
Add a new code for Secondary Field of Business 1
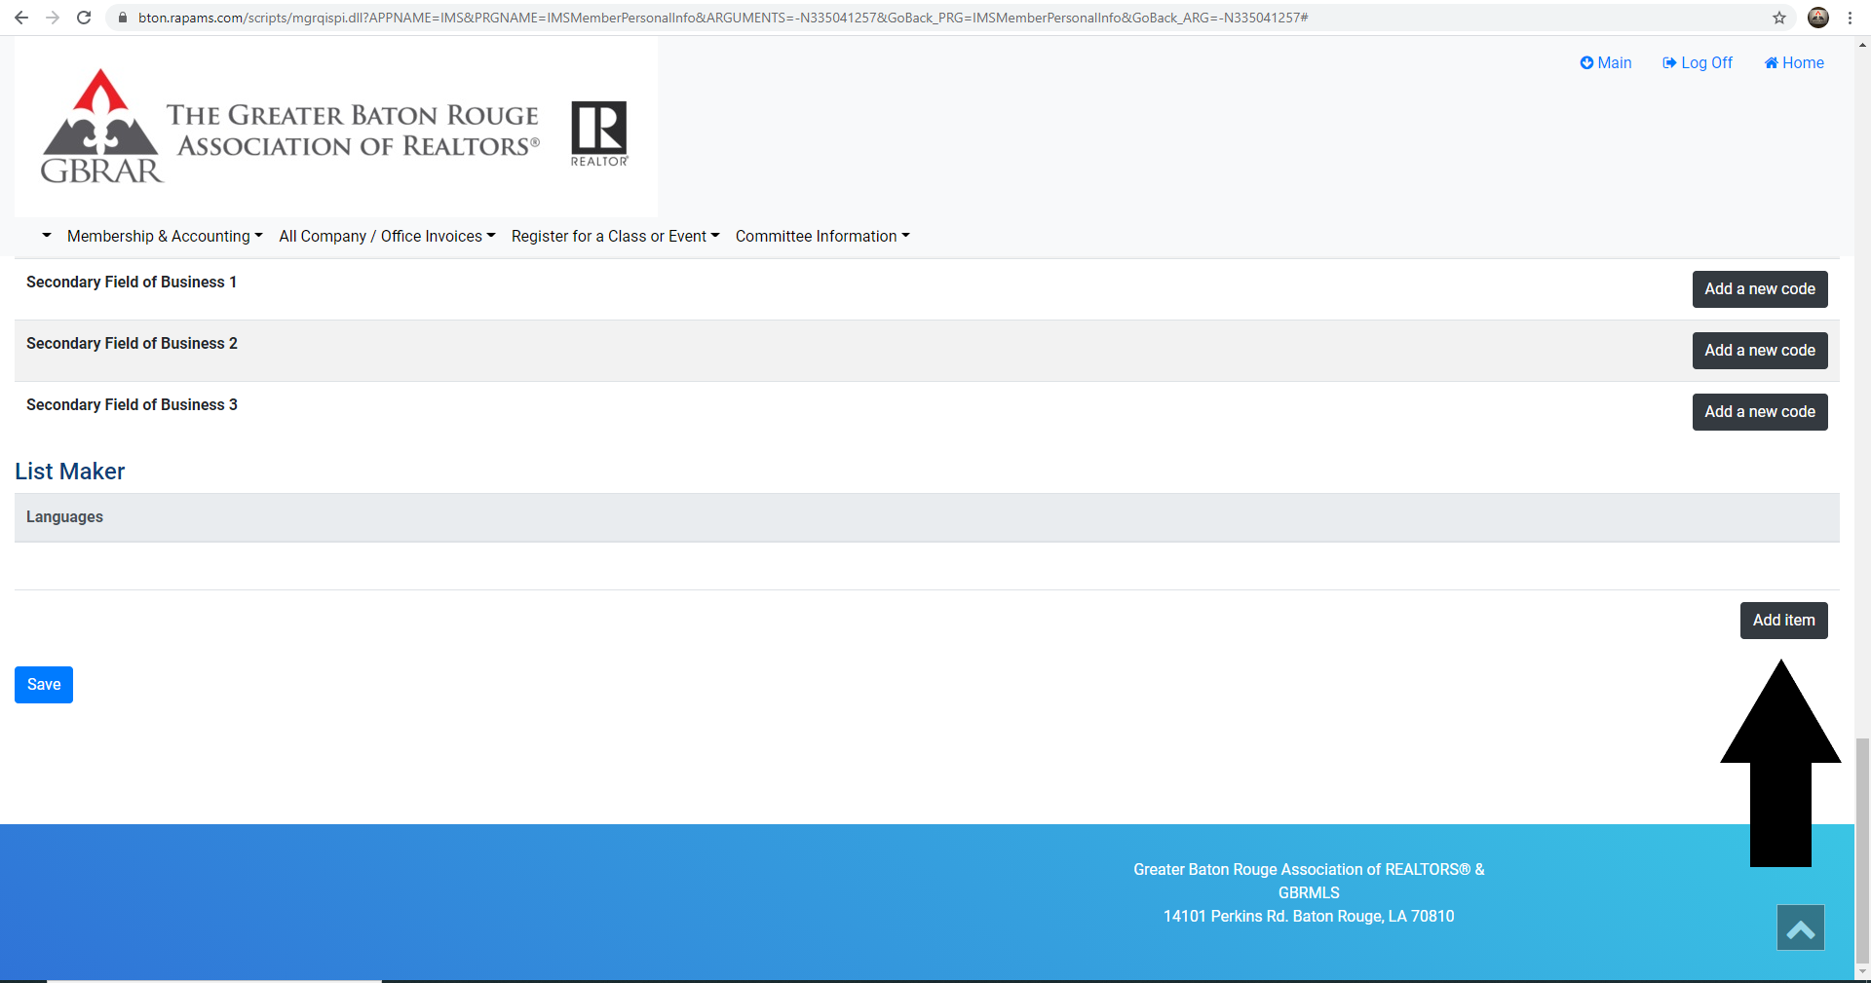[1760, 289]
